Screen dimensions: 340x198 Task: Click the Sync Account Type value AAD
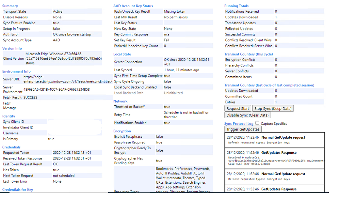click(56, 40)
